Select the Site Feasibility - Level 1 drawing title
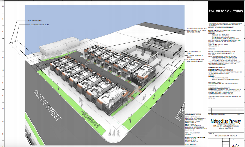 225,136
